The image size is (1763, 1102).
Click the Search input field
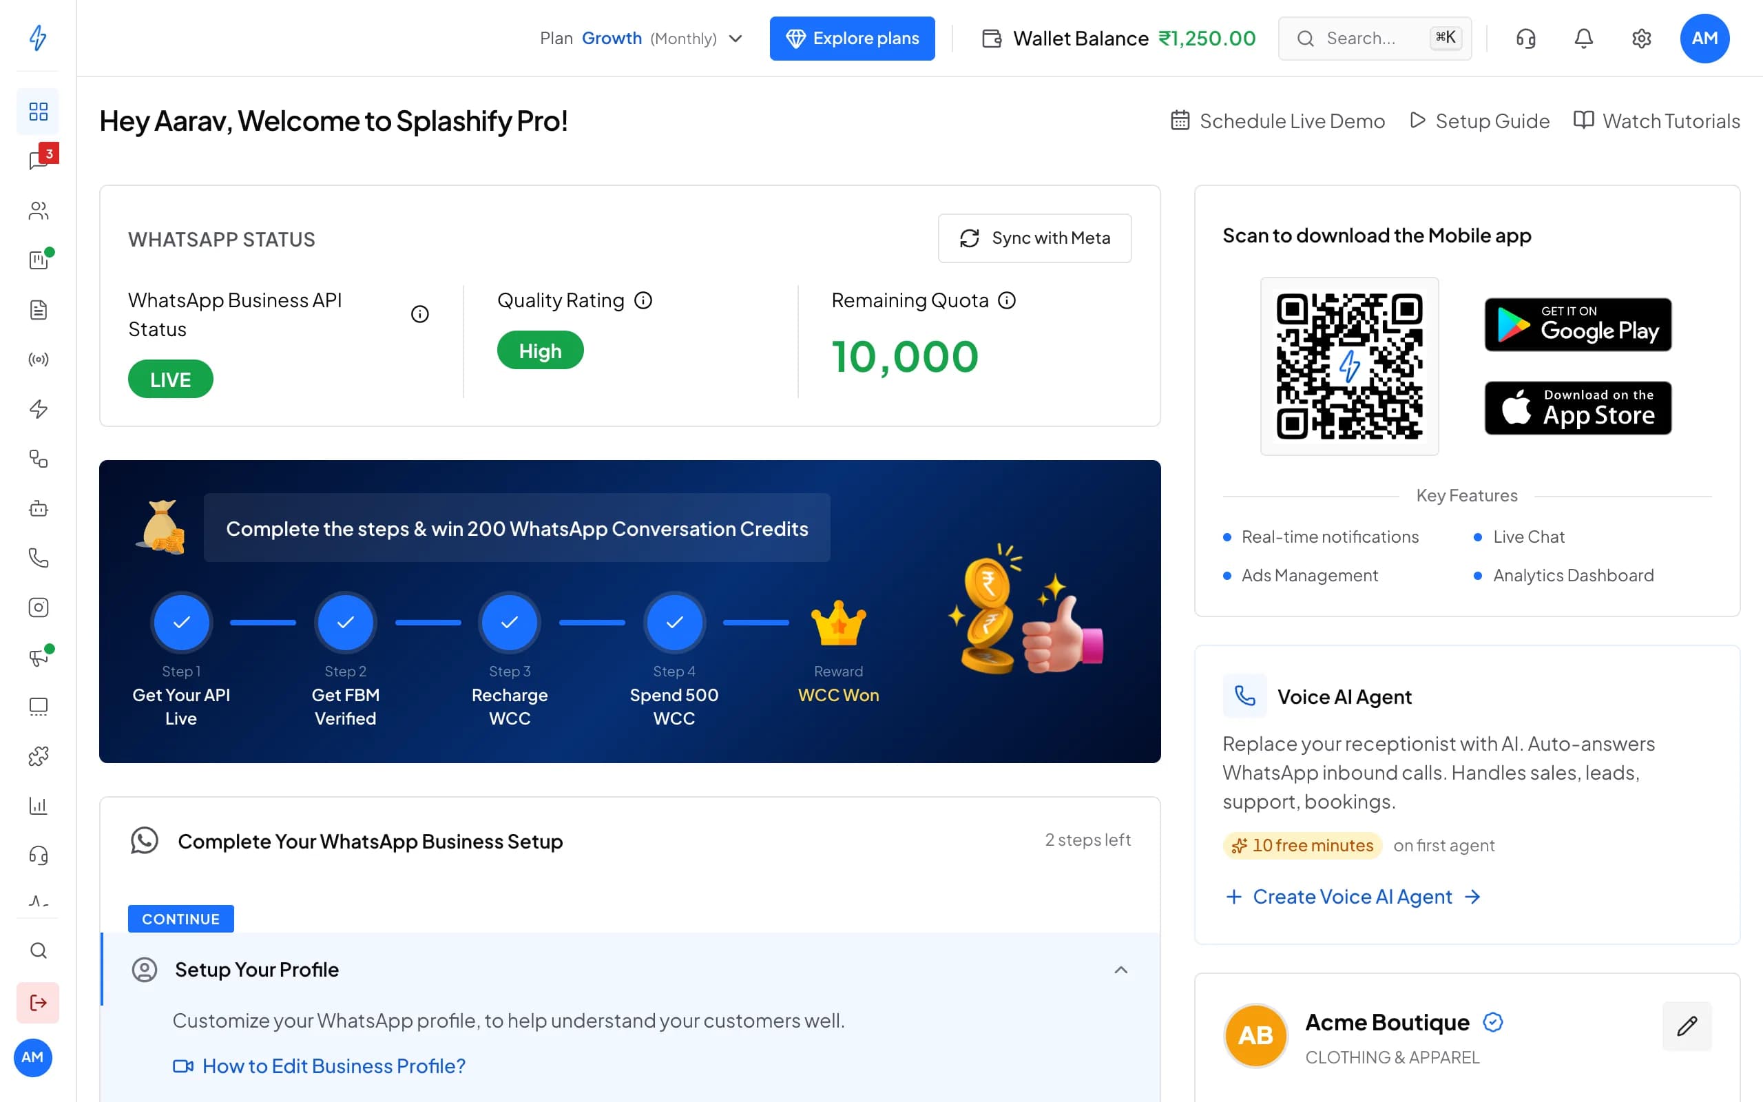pyautogui.click(x=1375, y=39)
